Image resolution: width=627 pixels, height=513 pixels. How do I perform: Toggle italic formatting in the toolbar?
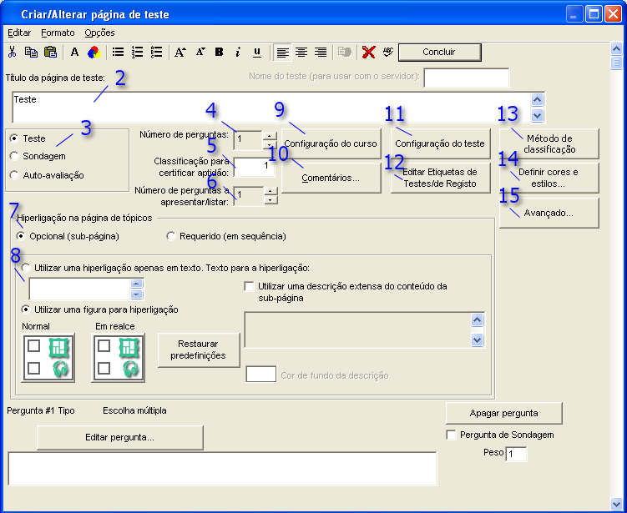(x=238, y=52)
